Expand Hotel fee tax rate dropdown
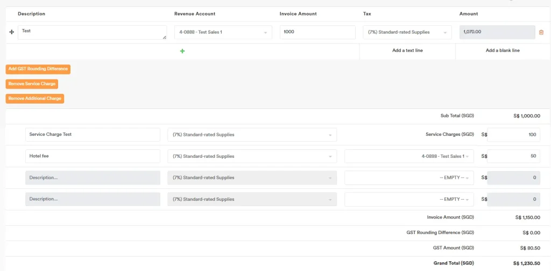This screenshot has width=551, height=271. (x=252, y=156)
